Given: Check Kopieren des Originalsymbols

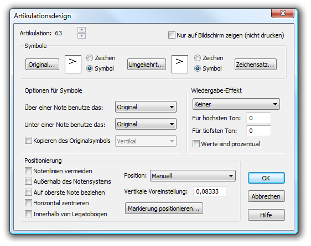Looking at the screenshot, I should point(28,141).
